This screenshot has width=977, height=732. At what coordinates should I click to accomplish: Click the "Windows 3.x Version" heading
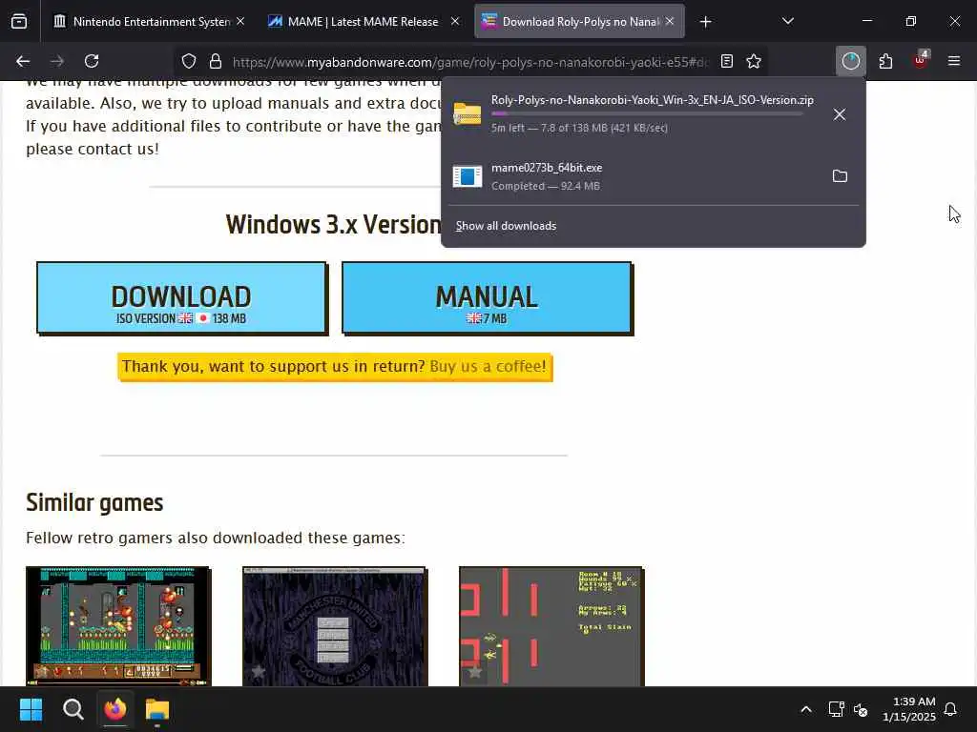pyautogui.click(x=333, y=225)
